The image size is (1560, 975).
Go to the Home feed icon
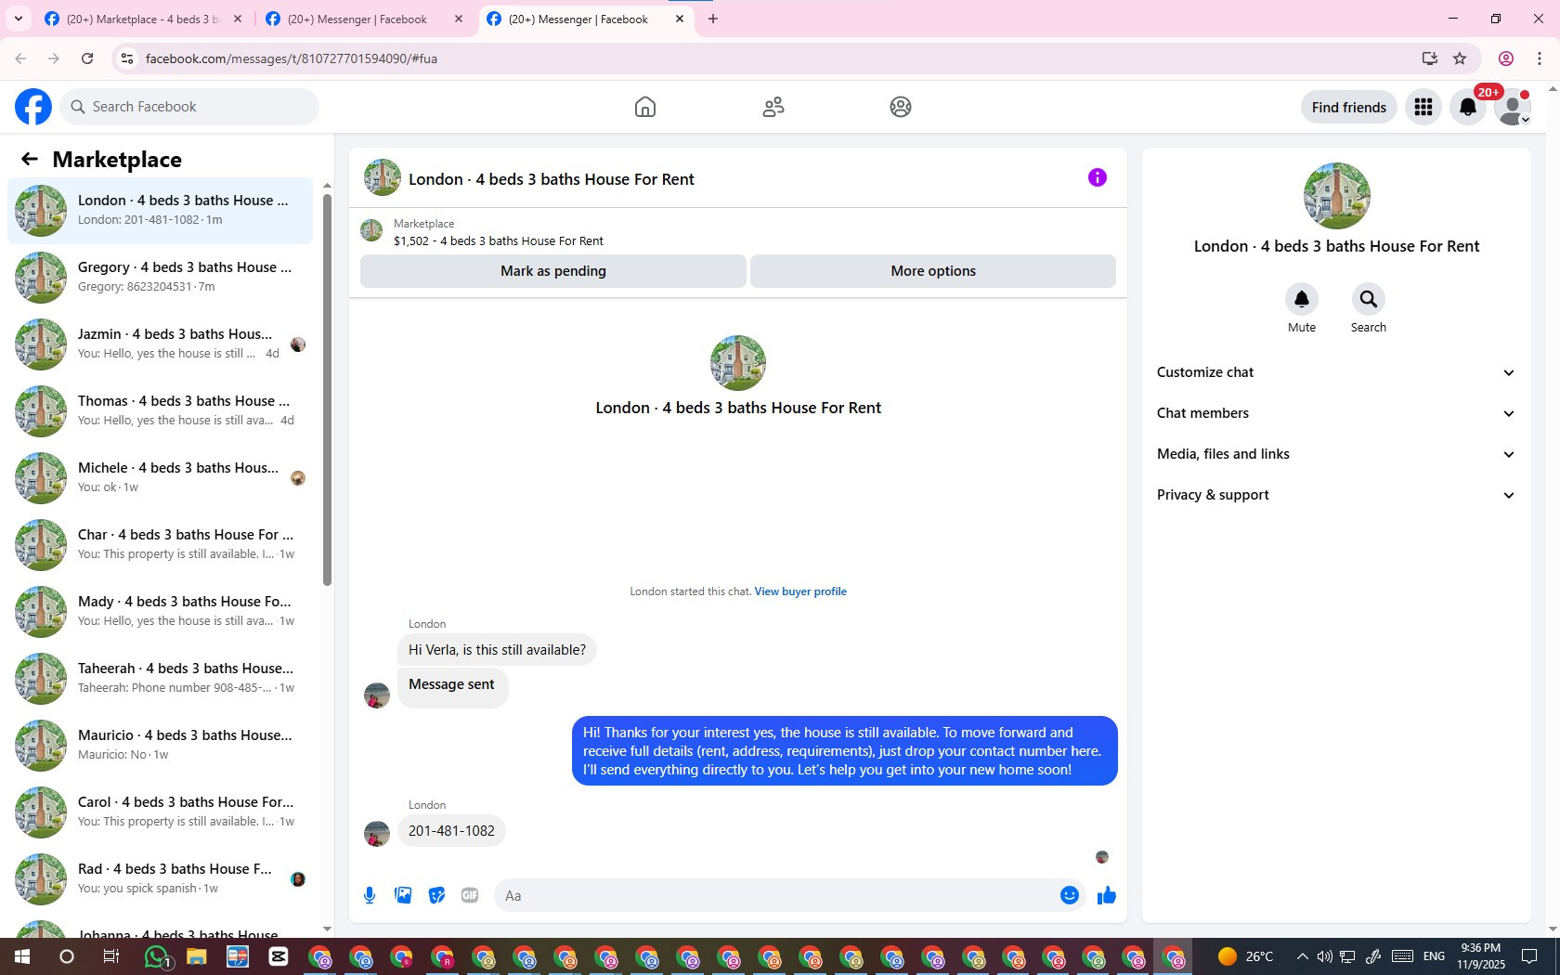(x=645, y=107)
